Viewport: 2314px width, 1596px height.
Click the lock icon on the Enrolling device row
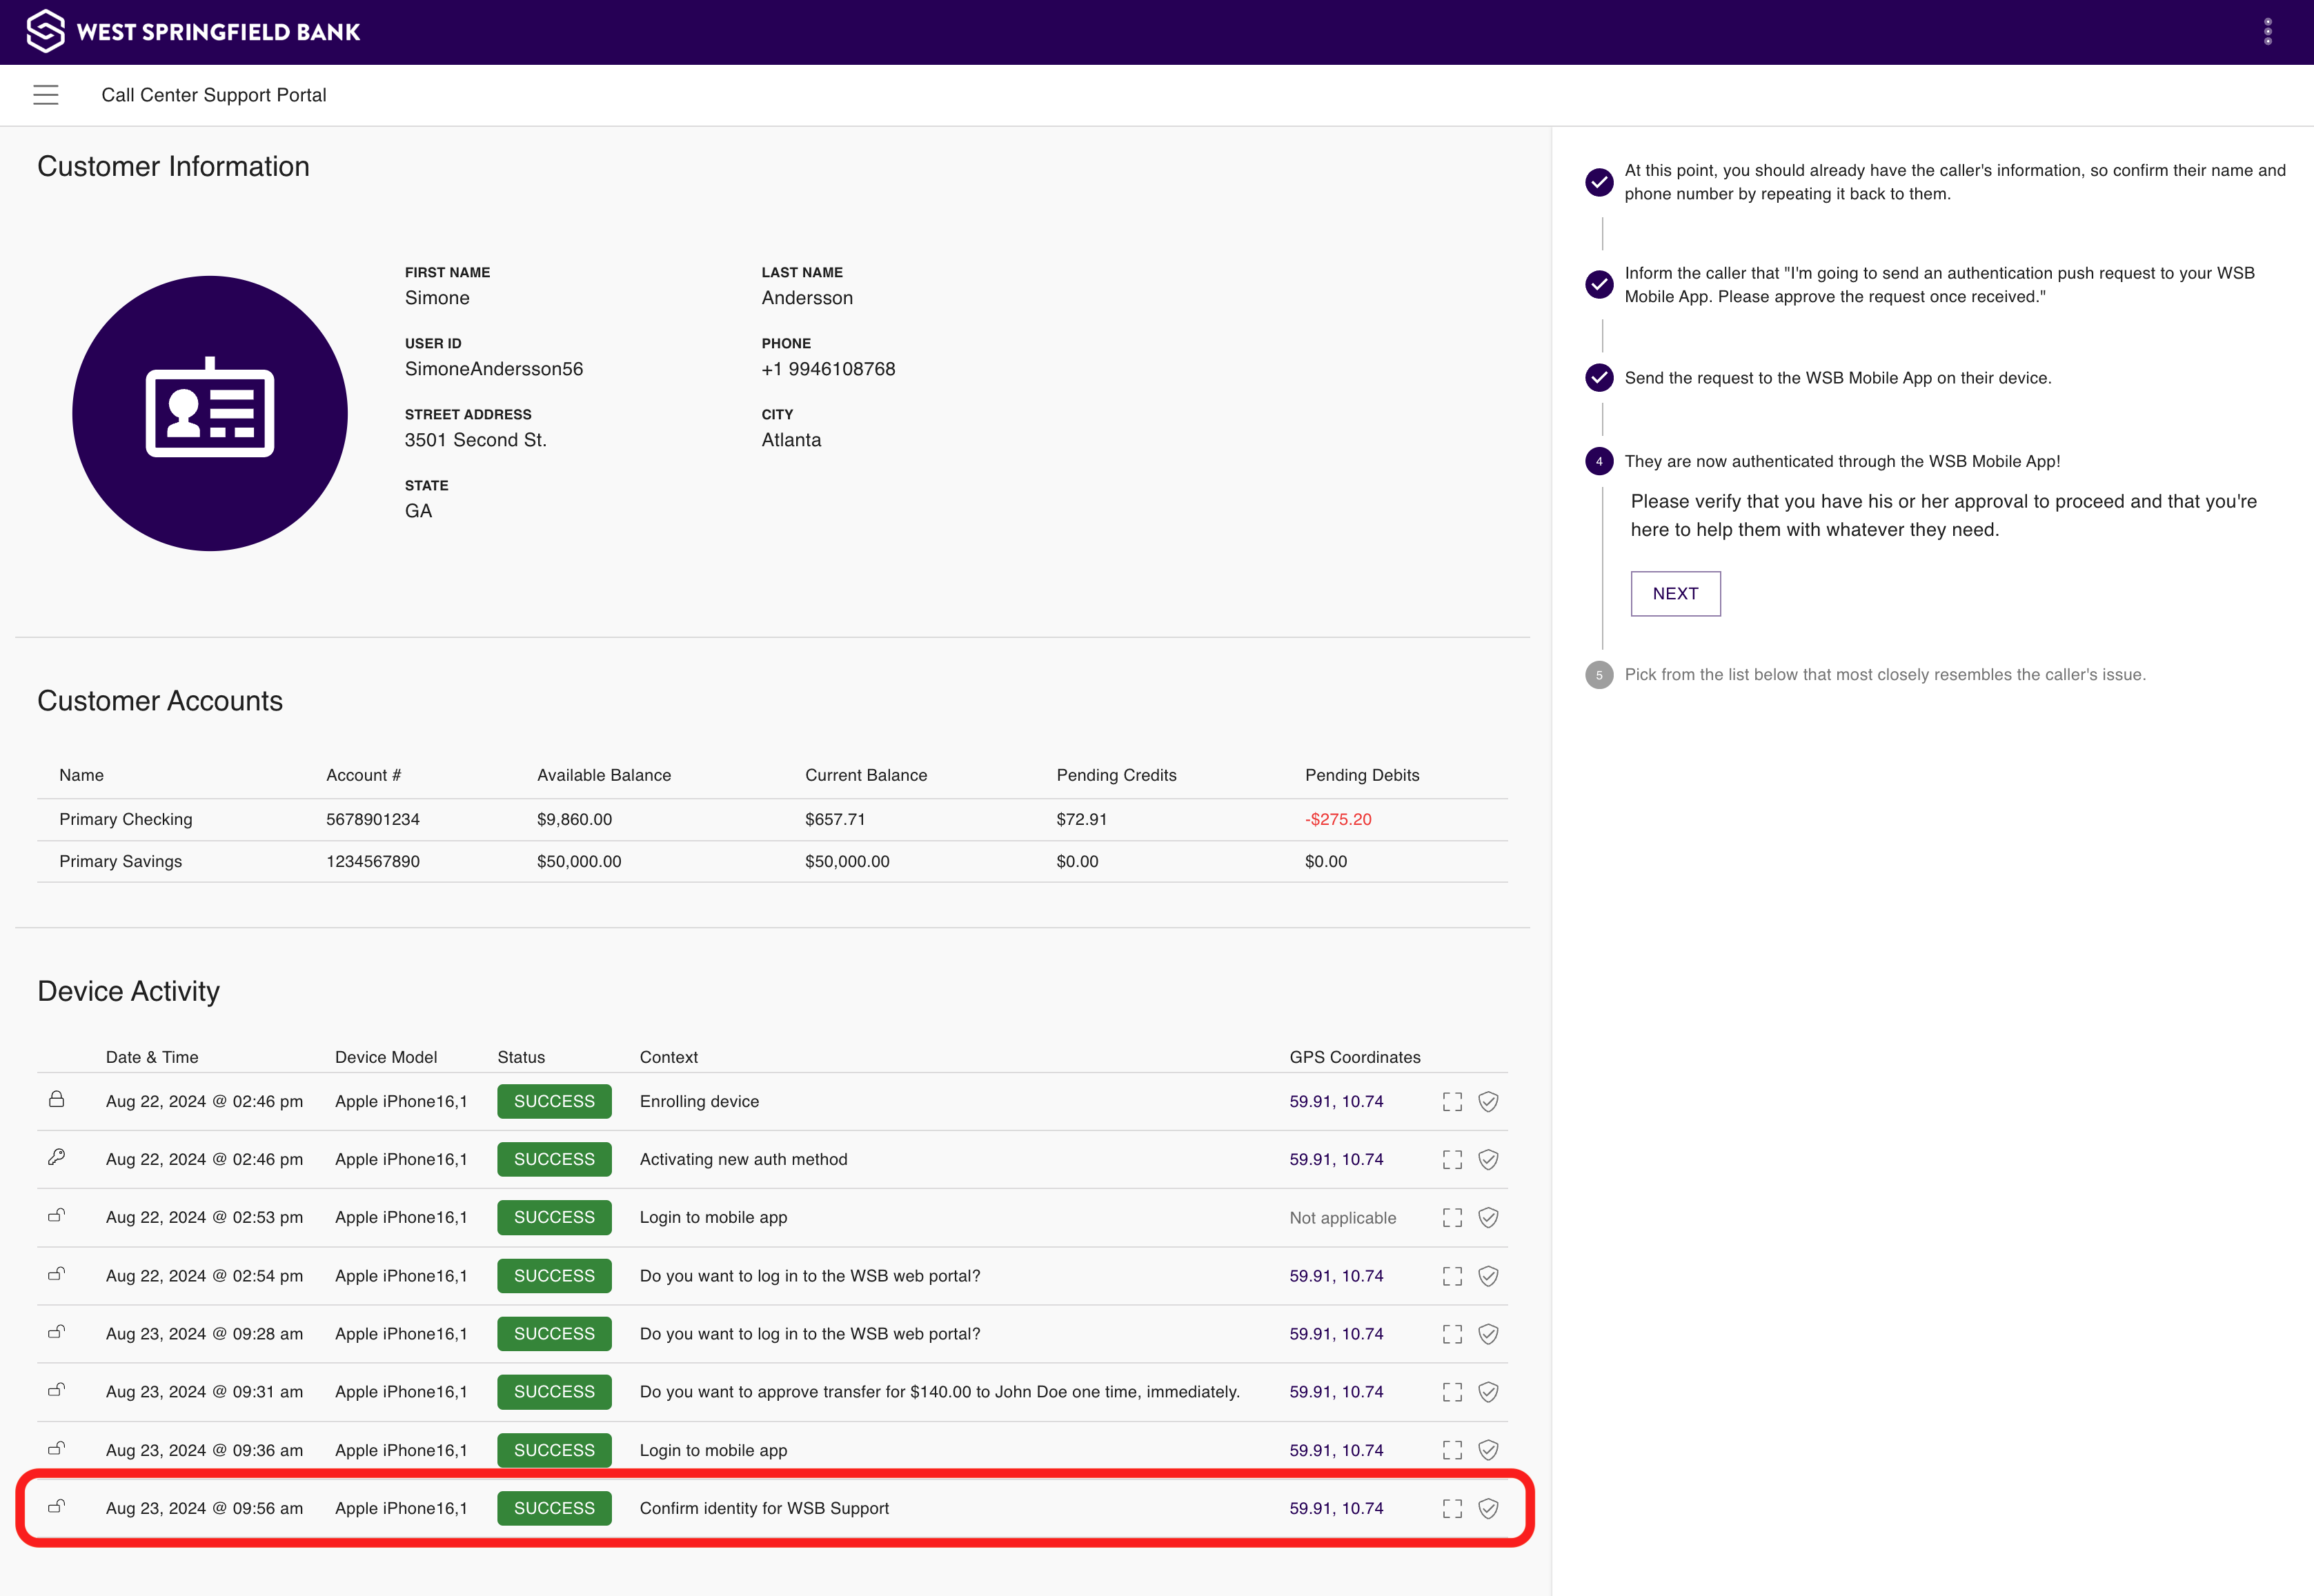(56, 1101)
